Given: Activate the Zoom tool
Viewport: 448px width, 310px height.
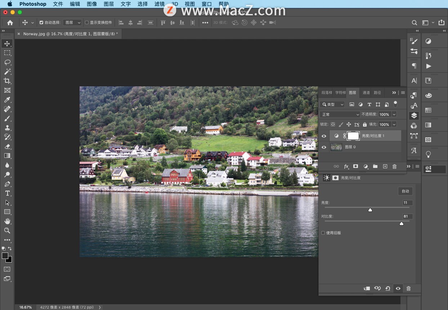Looking at the screenshot, I should click(7, 231).
